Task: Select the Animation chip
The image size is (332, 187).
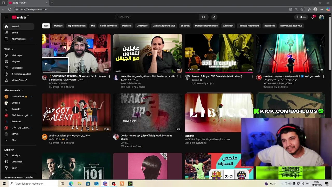Action: tap(228, 26)
